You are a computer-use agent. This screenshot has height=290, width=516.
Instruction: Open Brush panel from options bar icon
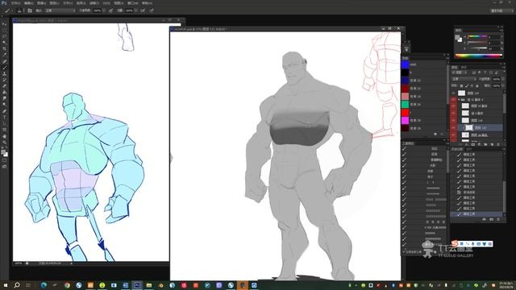30,10
